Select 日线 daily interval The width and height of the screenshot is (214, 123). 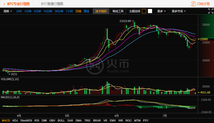pyautogui.click(x=78, y=11)
